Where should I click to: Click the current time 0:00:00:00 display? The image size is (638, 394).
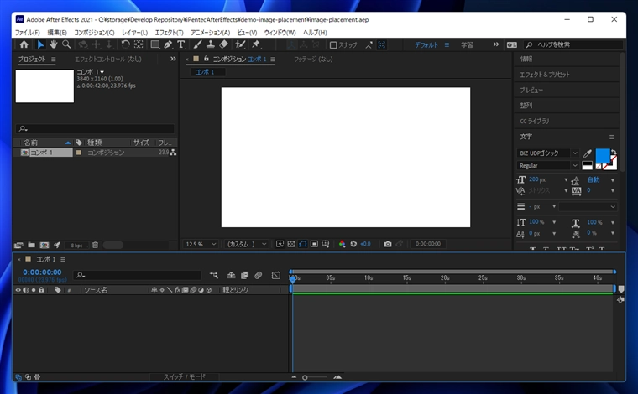pos(42,272)
